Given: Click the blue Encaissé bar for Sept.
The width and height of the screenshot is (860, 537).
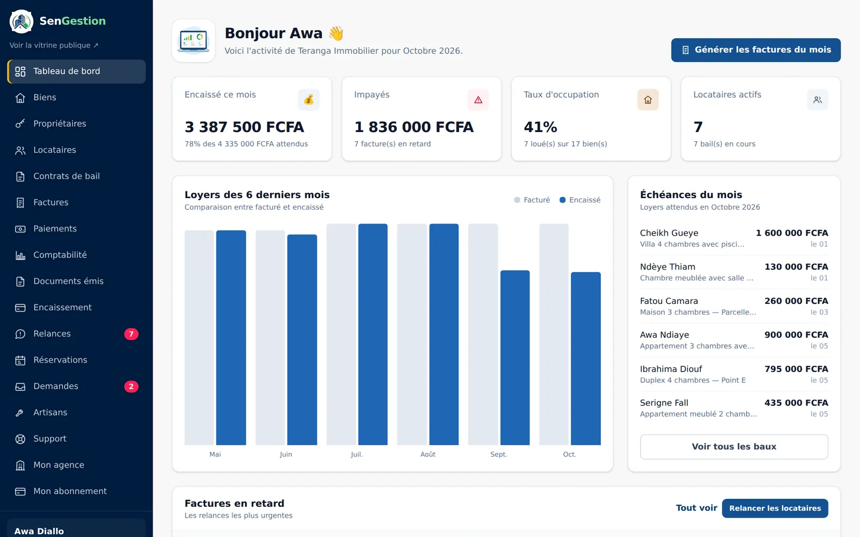Looking at the screenshot, I should tap(515, 358).
